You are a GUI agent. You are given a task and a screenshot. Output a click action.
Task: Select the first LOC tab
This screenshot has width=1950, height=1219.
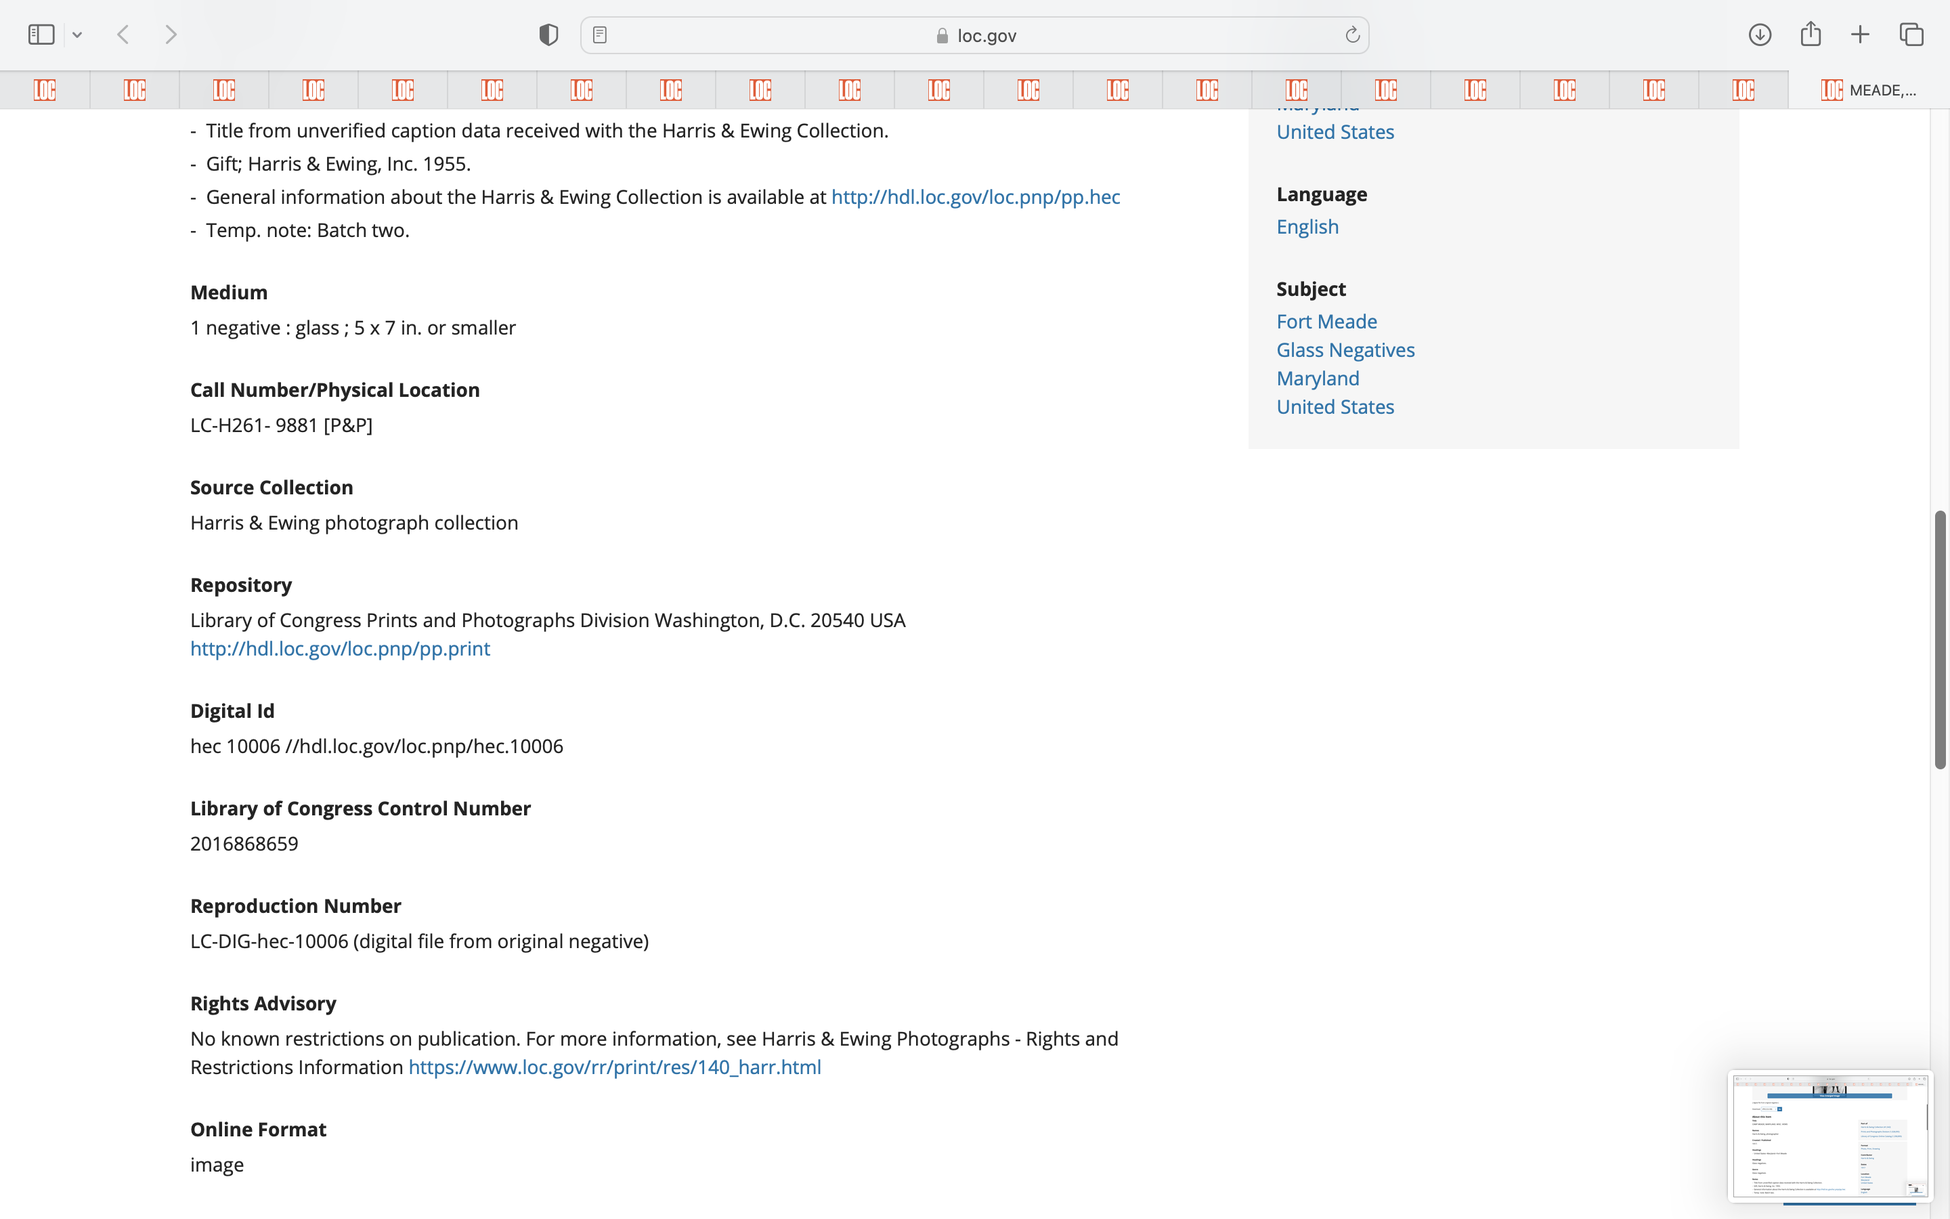(45, 90)
